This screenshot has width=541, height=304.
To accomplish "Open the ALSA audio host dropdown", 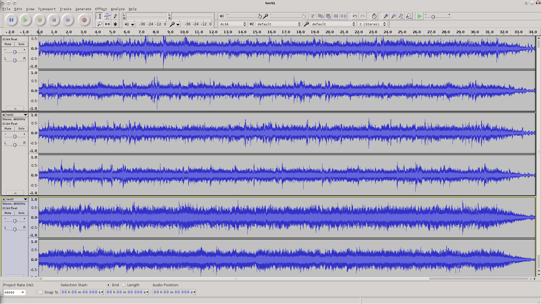I will [233, 24].
